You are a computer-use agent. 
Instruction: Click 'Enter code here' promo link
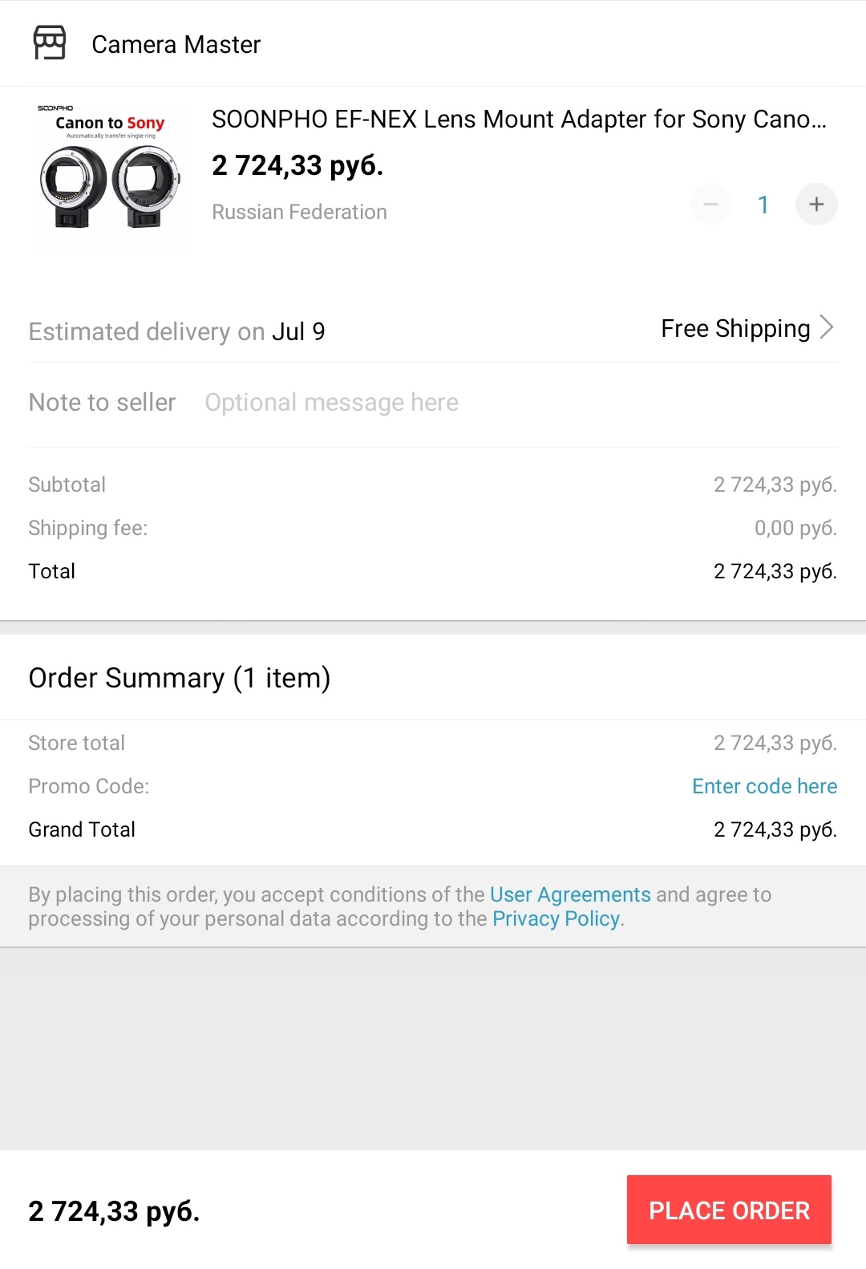[x=764, y=786]
